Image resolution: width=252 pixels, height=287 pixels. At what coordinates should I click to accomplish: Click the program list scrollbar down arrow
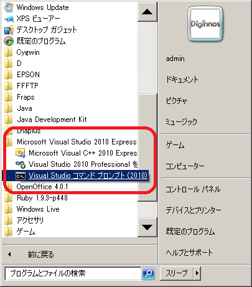(x=147, y=227)
